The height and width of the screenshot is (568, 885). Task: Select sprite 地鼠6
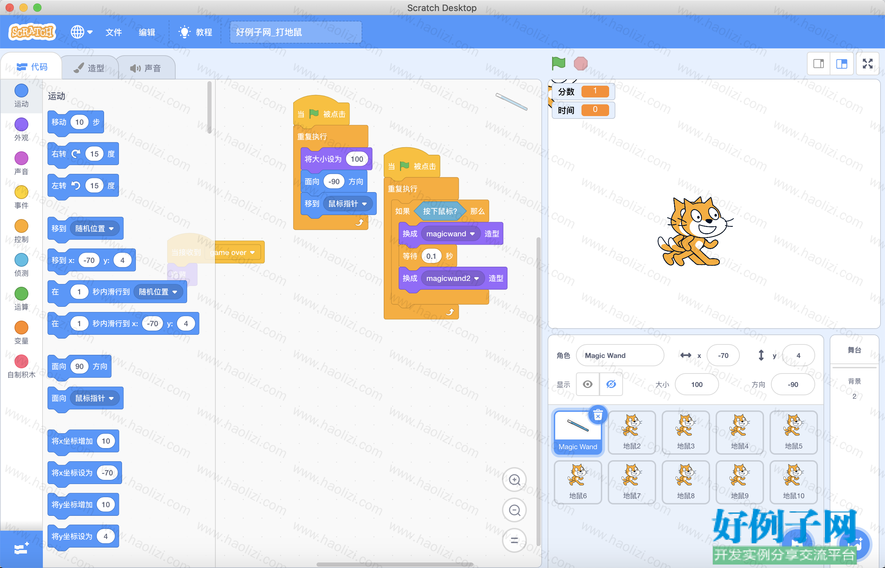(x=578, y=482)
